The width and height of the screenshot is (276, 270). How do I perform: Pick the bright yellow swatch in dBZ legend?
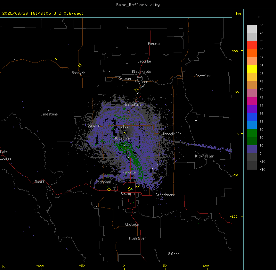[x=252, y=69]
